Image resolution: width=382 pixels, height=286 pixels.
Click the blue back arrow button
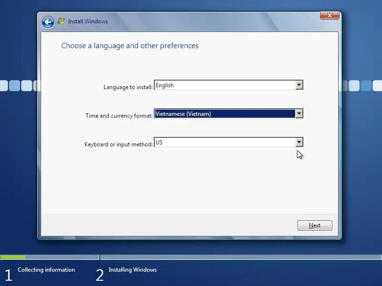[48, 22]
